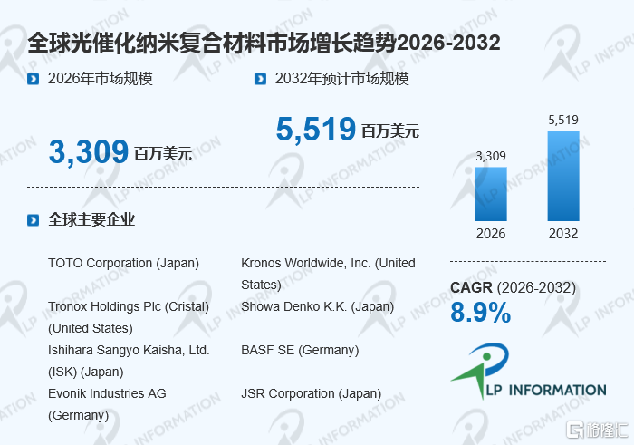Click the 格隆汇 logo in the corner
Screen dimensions: 634x445
coord(597,430)
